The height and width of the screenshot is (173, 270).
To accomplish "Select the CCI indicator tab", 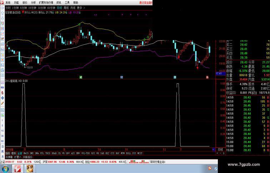I will click(112, 153).
